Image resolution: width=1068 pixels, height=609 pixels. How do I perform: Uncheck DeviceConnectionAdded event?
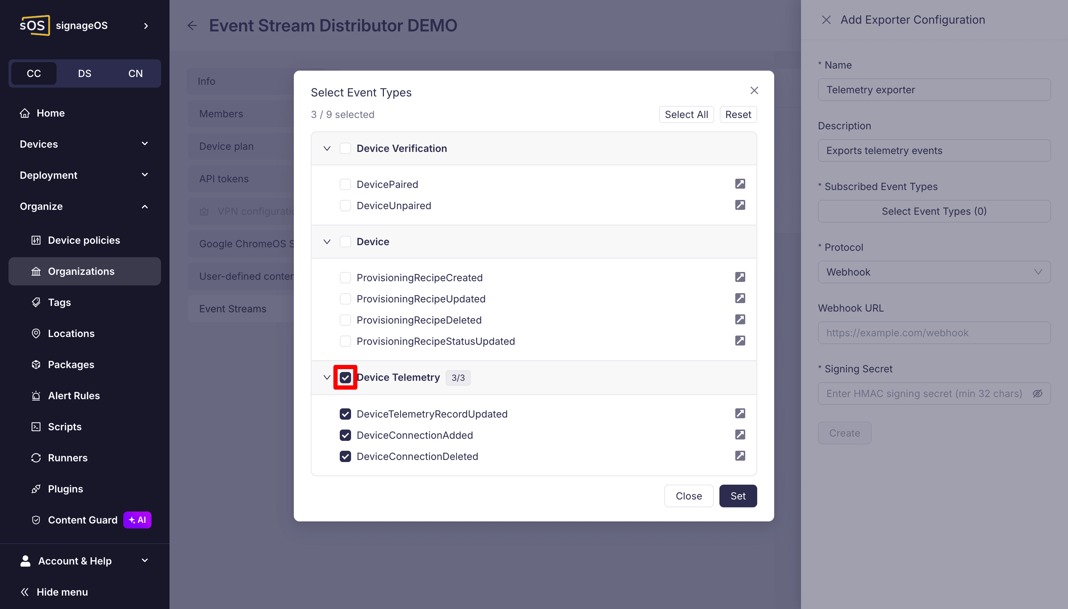pyautogui.click(x=345, y=436)
